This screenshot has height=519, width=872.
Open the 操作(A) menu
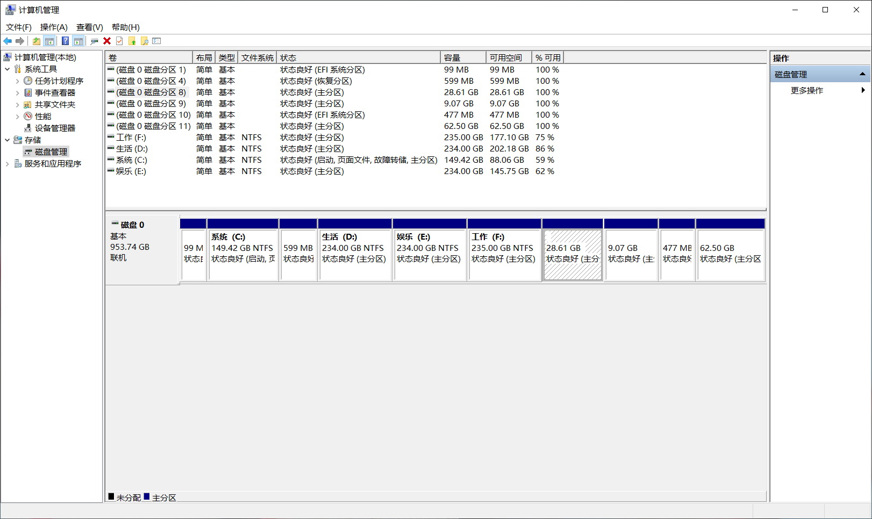coord(54,27)
